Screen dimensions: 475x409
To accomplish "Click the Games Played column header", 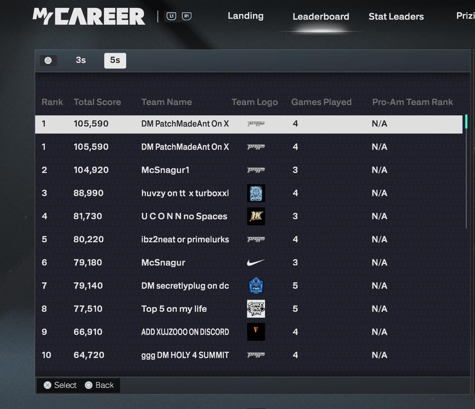I will point(321,102).
